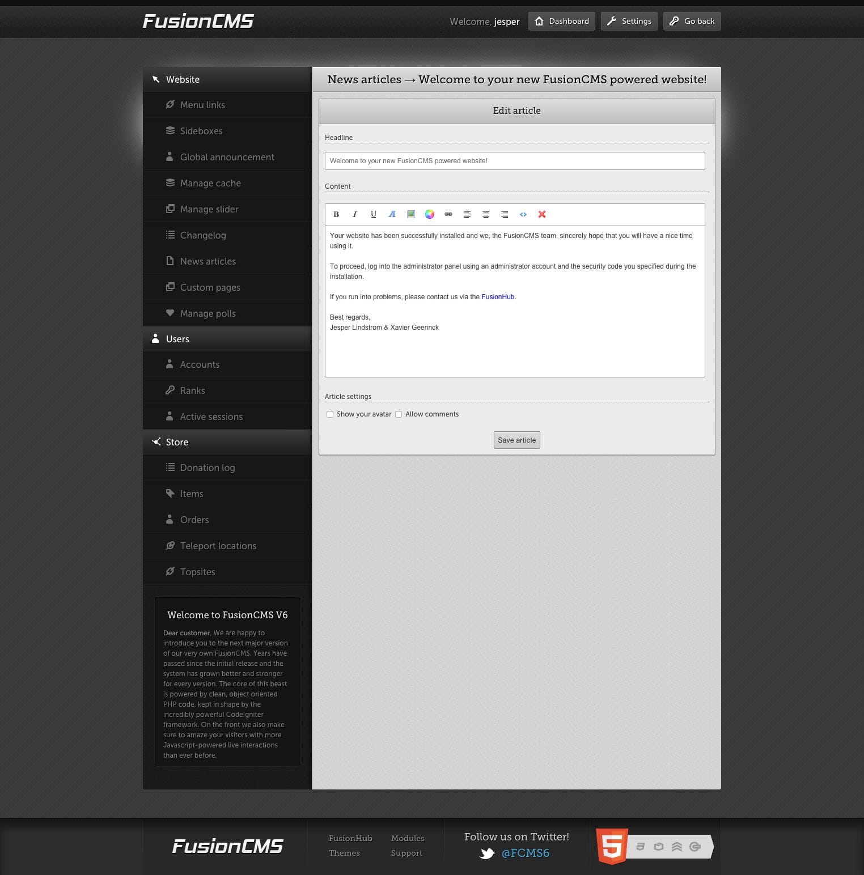The image size is (864, 875).
Task: Focus the Headline text field
Action: tap(515, 161)
